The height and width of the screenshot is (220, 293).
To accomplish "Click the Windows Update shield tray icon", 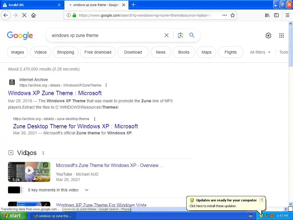I will (x=261, y=216).
